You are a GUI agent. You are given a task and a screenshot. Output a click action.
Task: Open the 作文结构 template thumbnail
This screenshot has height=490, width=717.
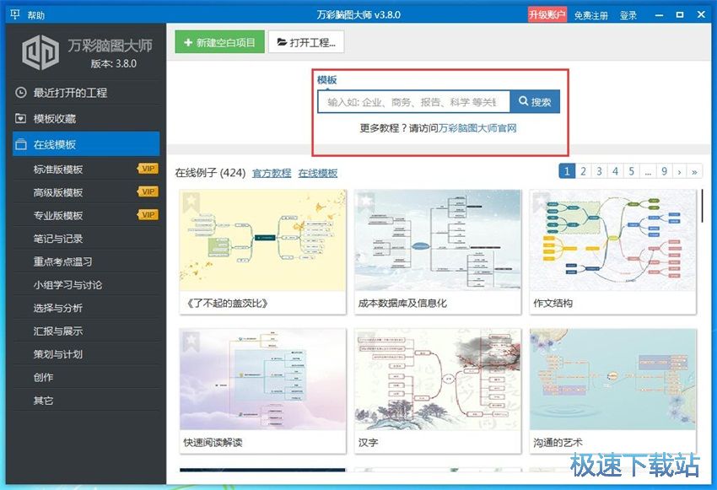(x=612, y=240)
